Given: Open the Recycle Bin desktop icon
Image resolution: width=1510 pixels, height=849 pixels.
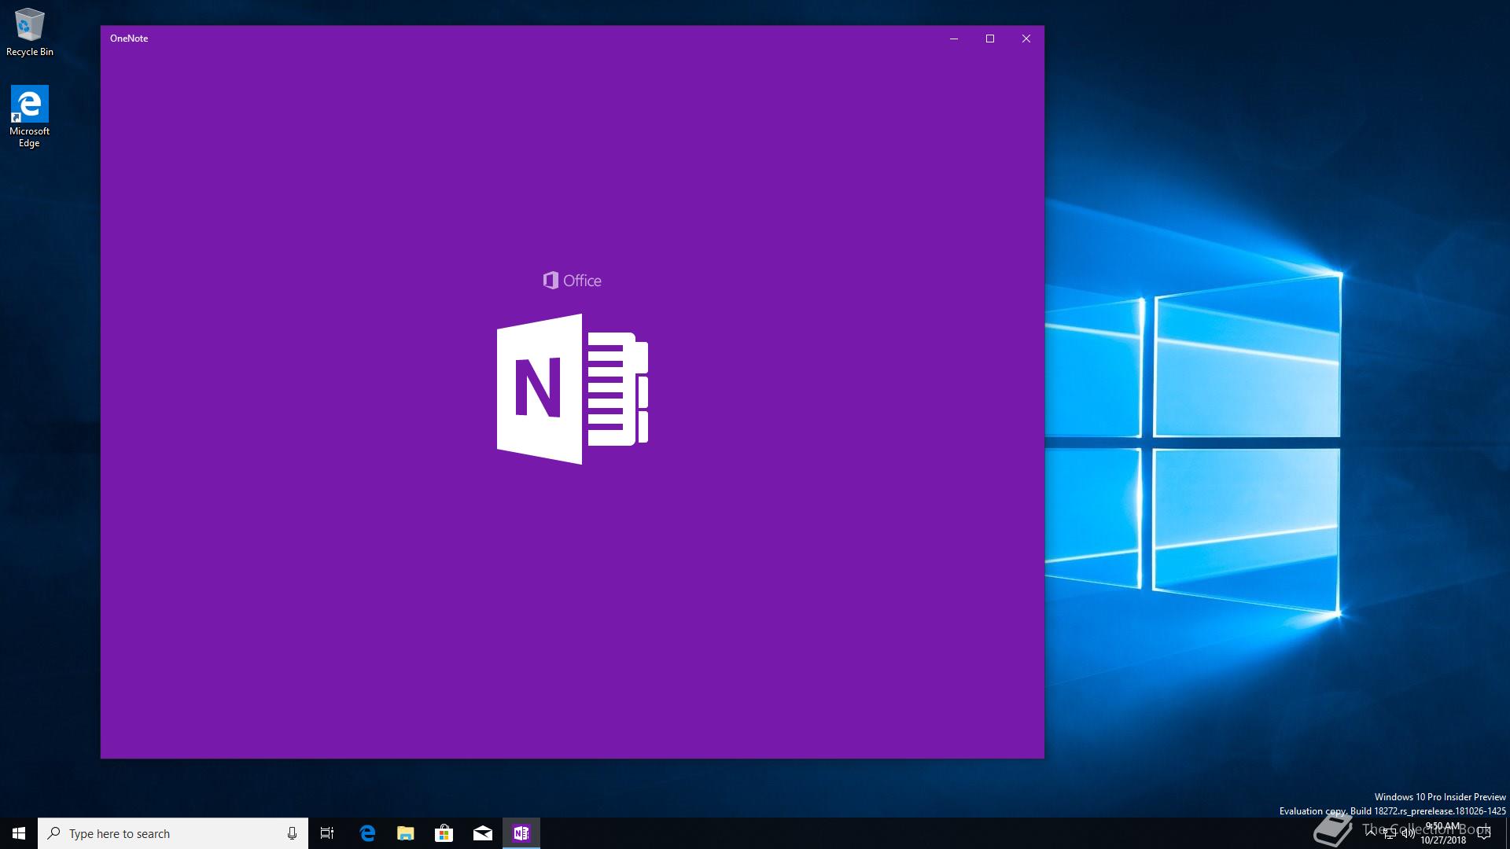Looking at the screenshot, I should coord(30,32).
